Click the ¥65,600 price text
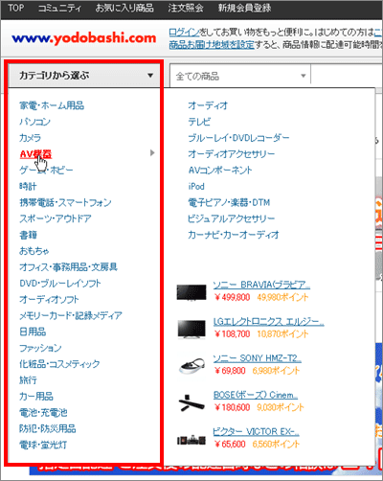The height and width of the screenshot is (481, 383). pos(230,445)
